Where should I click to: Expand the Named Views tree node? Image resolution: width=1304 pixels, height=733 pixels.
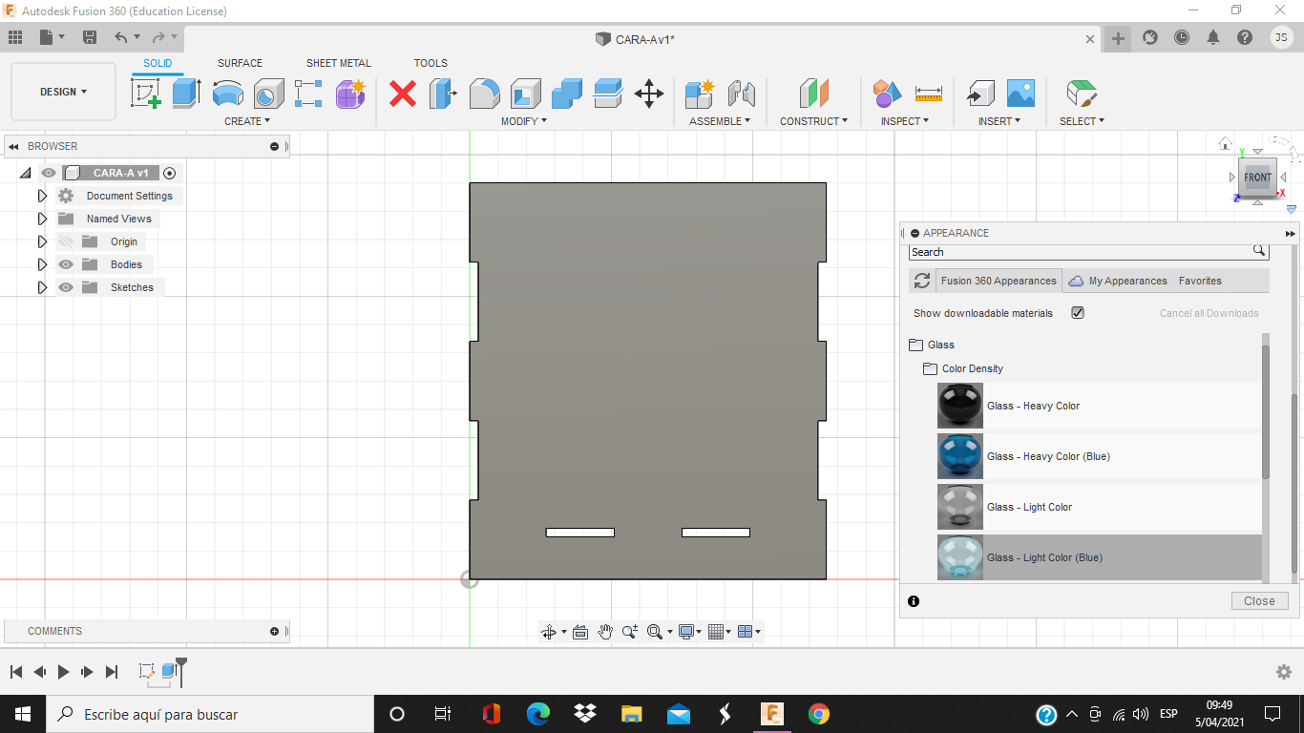tap(42, 219)
